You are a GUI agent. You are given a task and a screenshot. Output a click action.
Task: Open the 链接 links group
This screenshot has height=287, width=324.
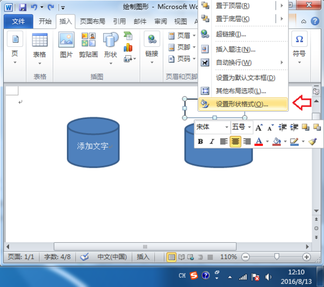(152, 47)
